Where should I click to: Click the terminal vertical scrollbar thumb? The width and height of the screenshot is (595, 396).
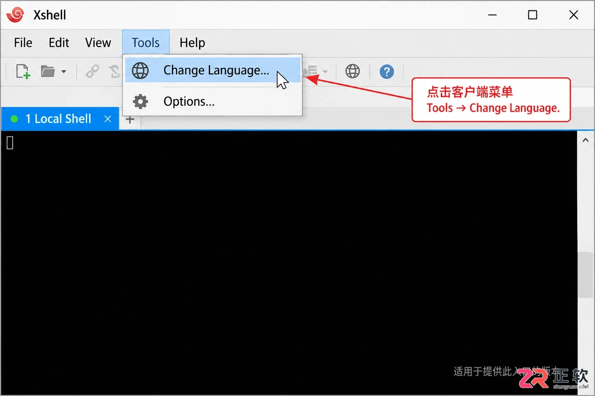click(x=585, y=274)
